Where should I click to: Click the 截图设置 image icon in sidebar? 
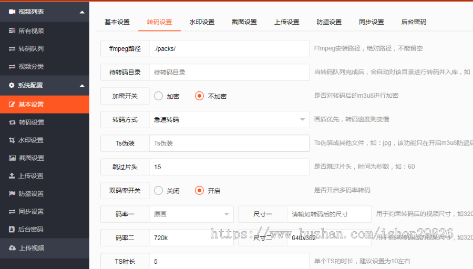point(12,158)
